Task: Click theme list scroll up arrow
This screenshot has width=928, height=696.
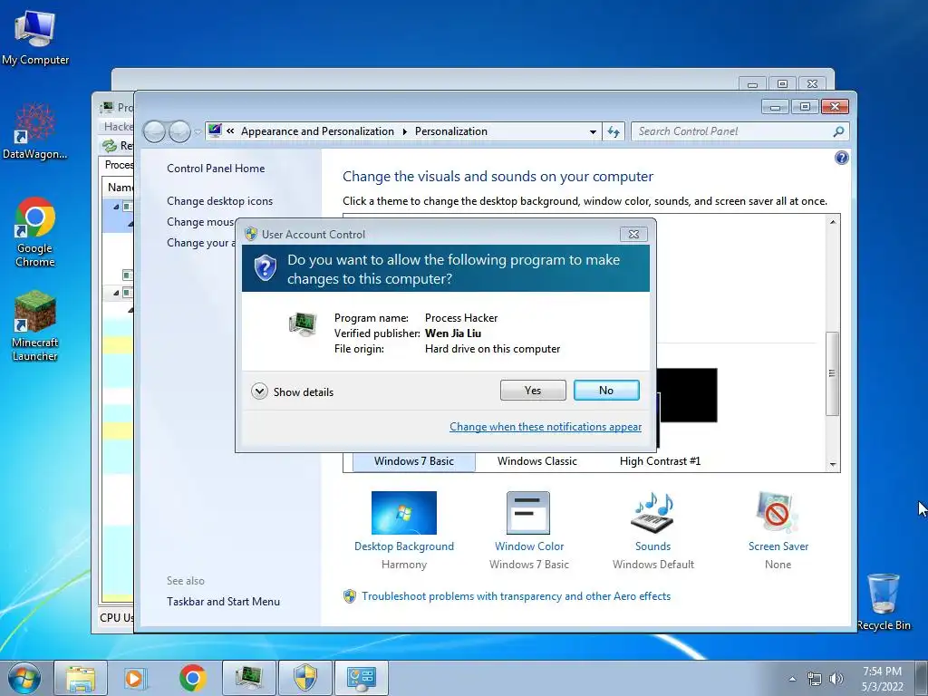Action: point(833,222)
